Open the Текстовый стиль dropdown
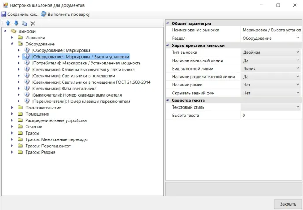 point(298,107)
